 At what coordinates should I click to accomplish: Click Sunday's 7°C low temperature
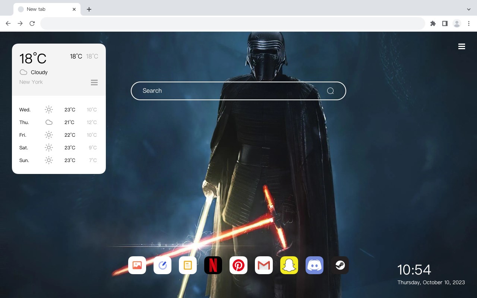point(93,161)
